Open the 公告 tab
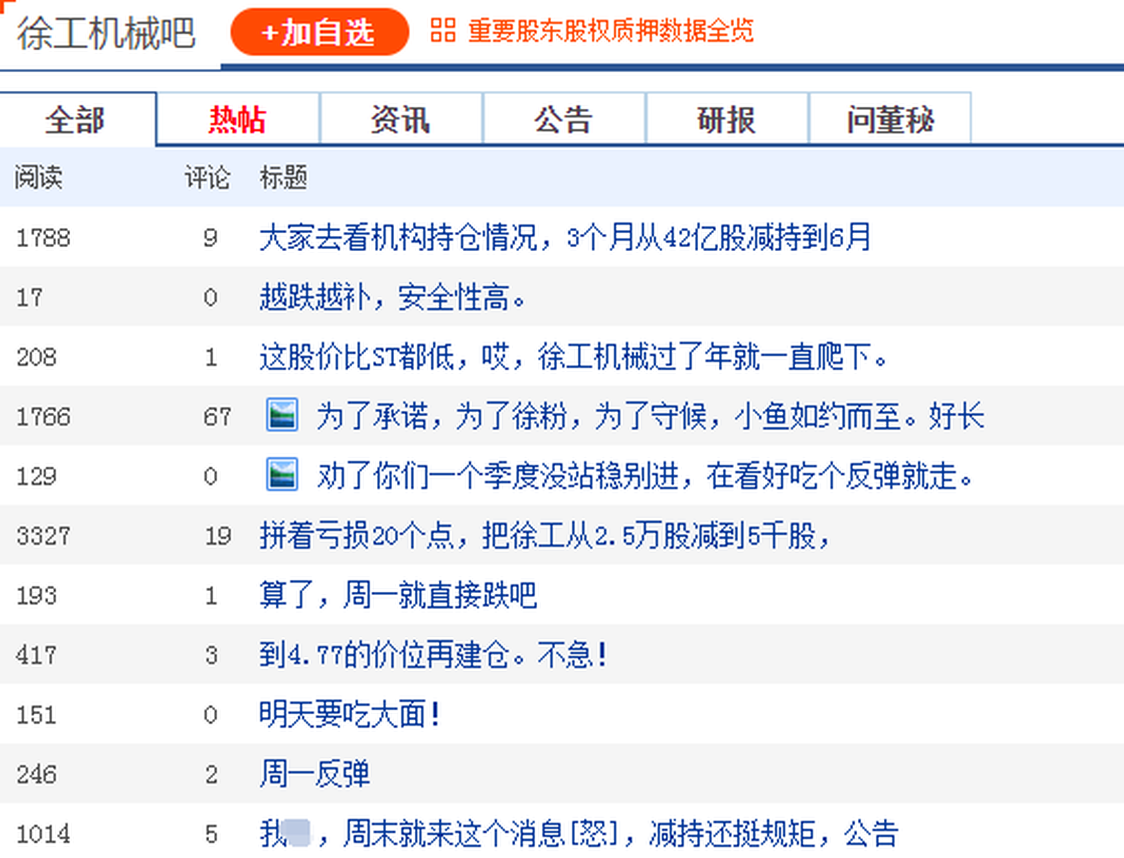Image resolution: width=1124 pixels, height=858 pixels. [564, 120]
